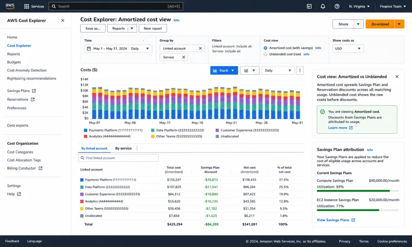Click the May 1 – May 31, 2024 date range
The height and width of the screenshot is (247, 412).
(x=110, y=49)
